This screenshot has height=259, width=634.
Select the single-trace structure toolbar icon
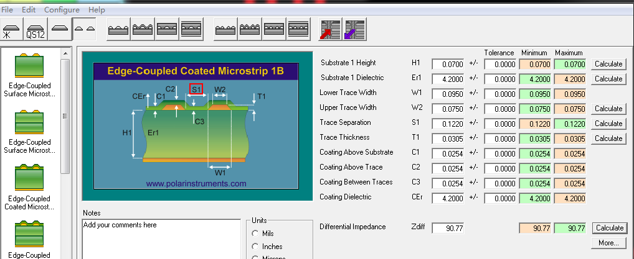[x=60, y=30]
